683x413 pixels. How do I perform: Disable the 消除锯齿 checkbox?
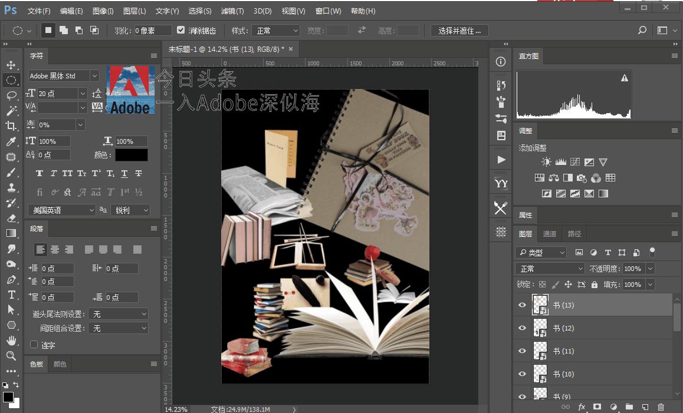pos(180,30)
